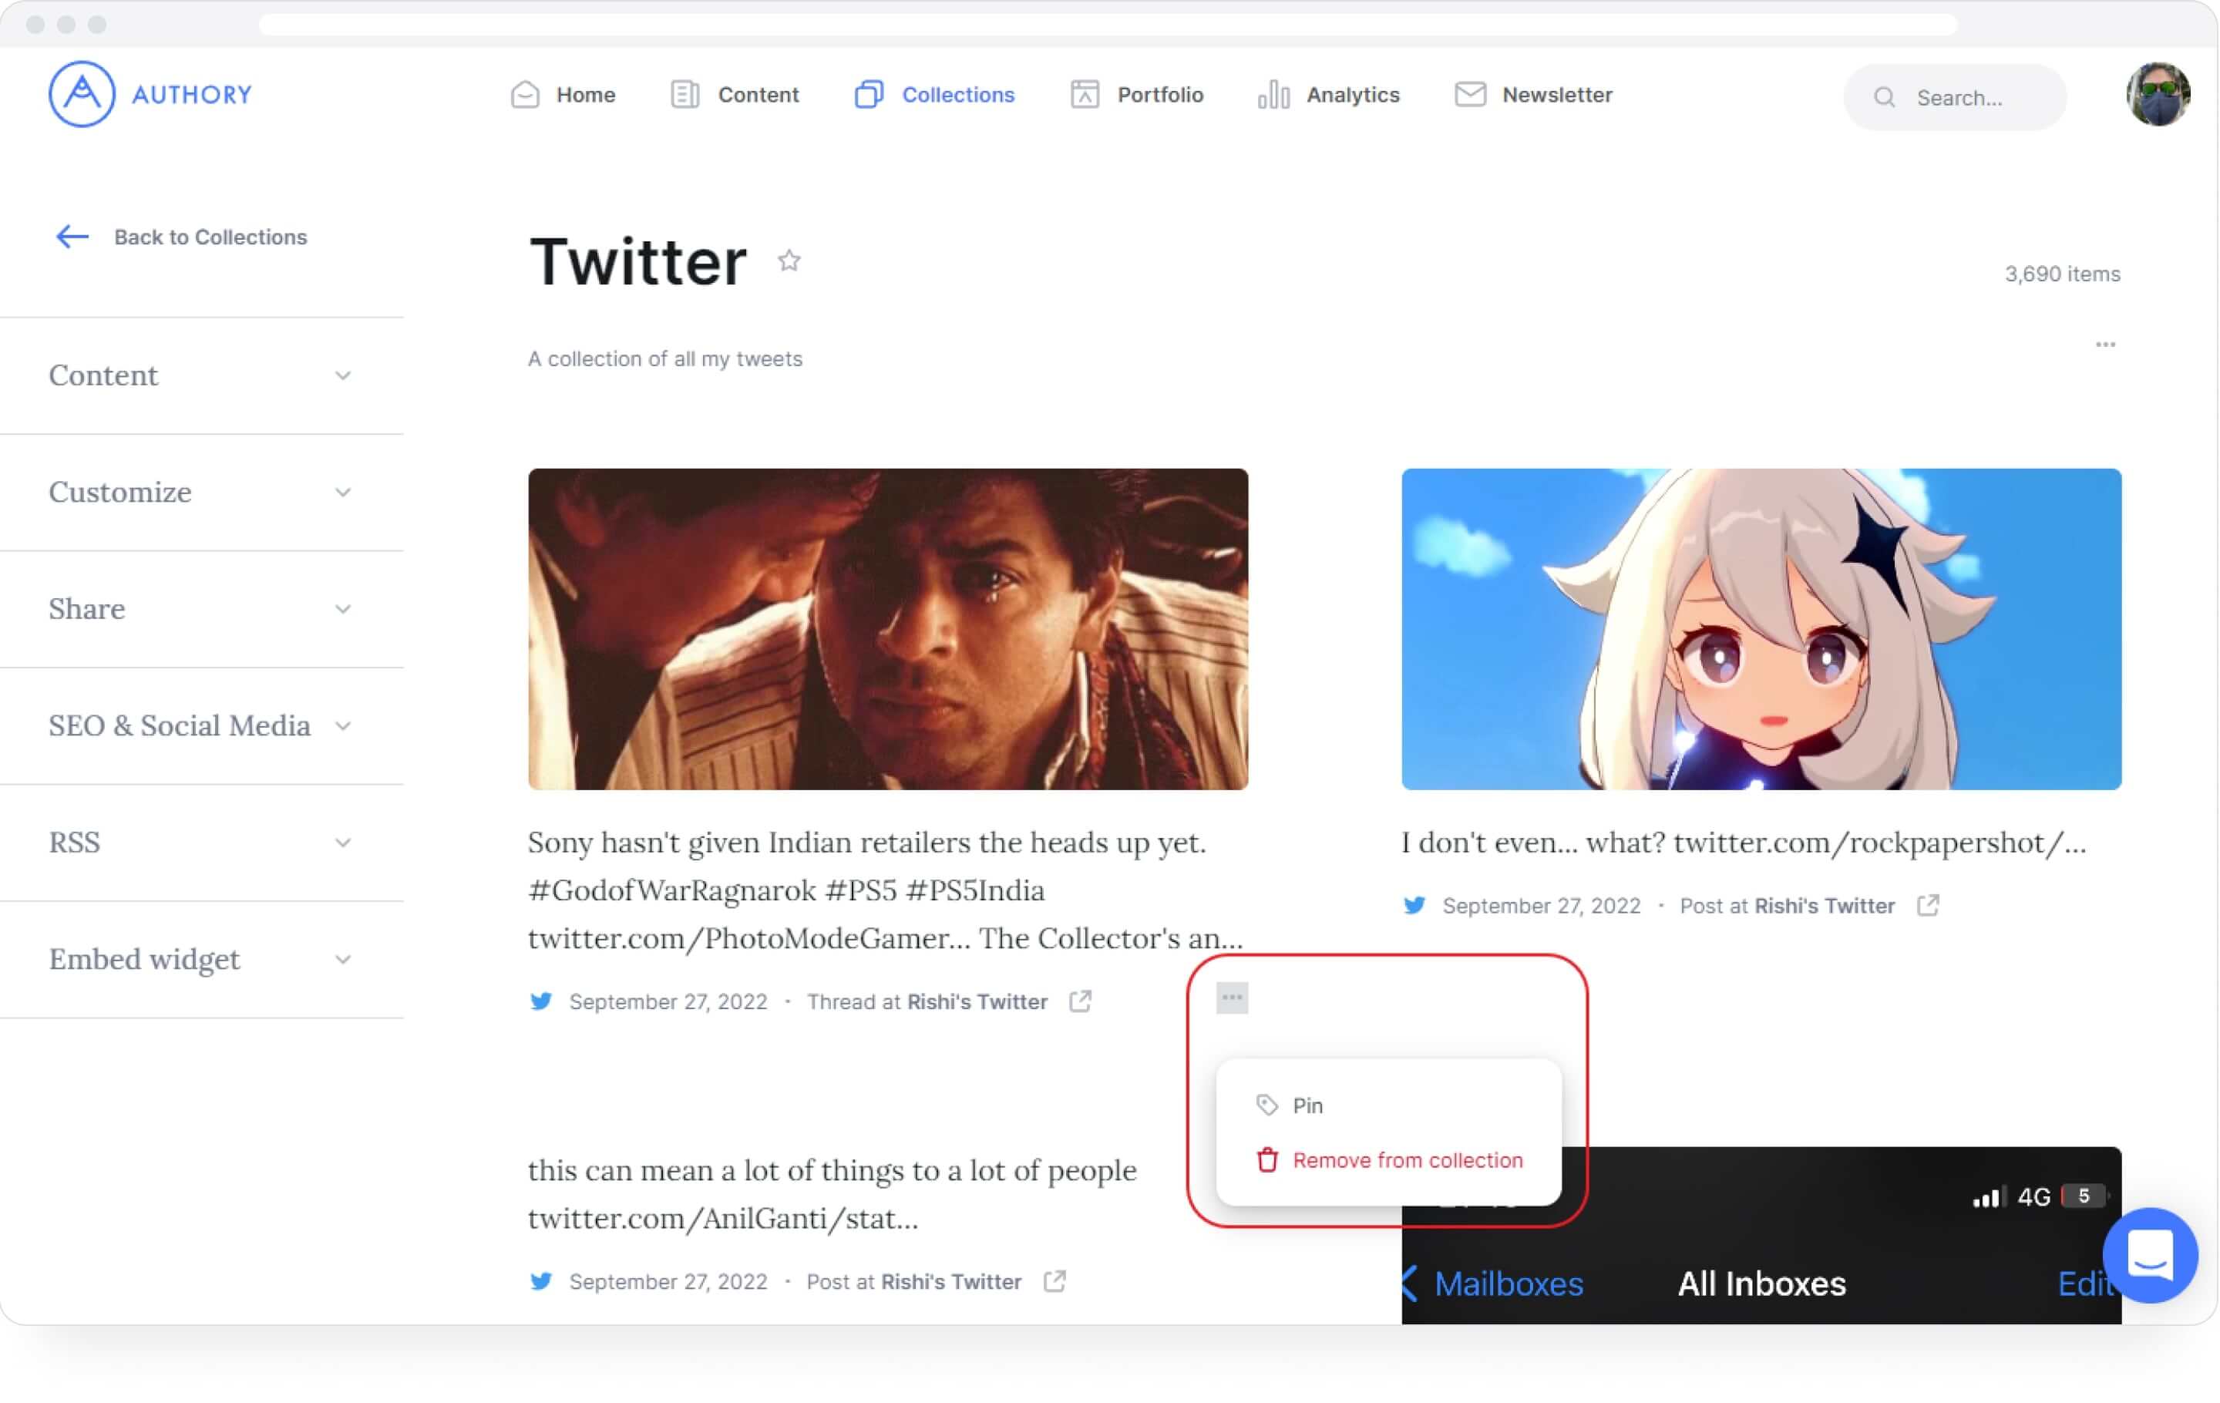
Task: Expand the Content sidebar section
Action: point(201,375)
